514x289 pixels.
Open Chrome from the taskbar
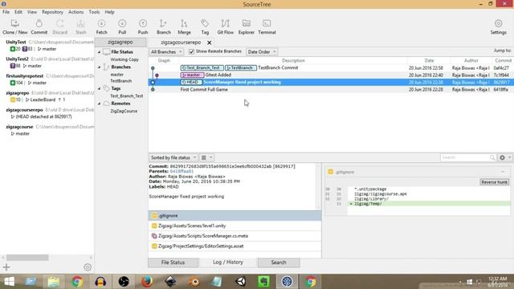[77, 282]
